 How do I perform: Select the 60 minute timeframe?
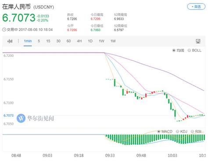(x=68, y=41)
